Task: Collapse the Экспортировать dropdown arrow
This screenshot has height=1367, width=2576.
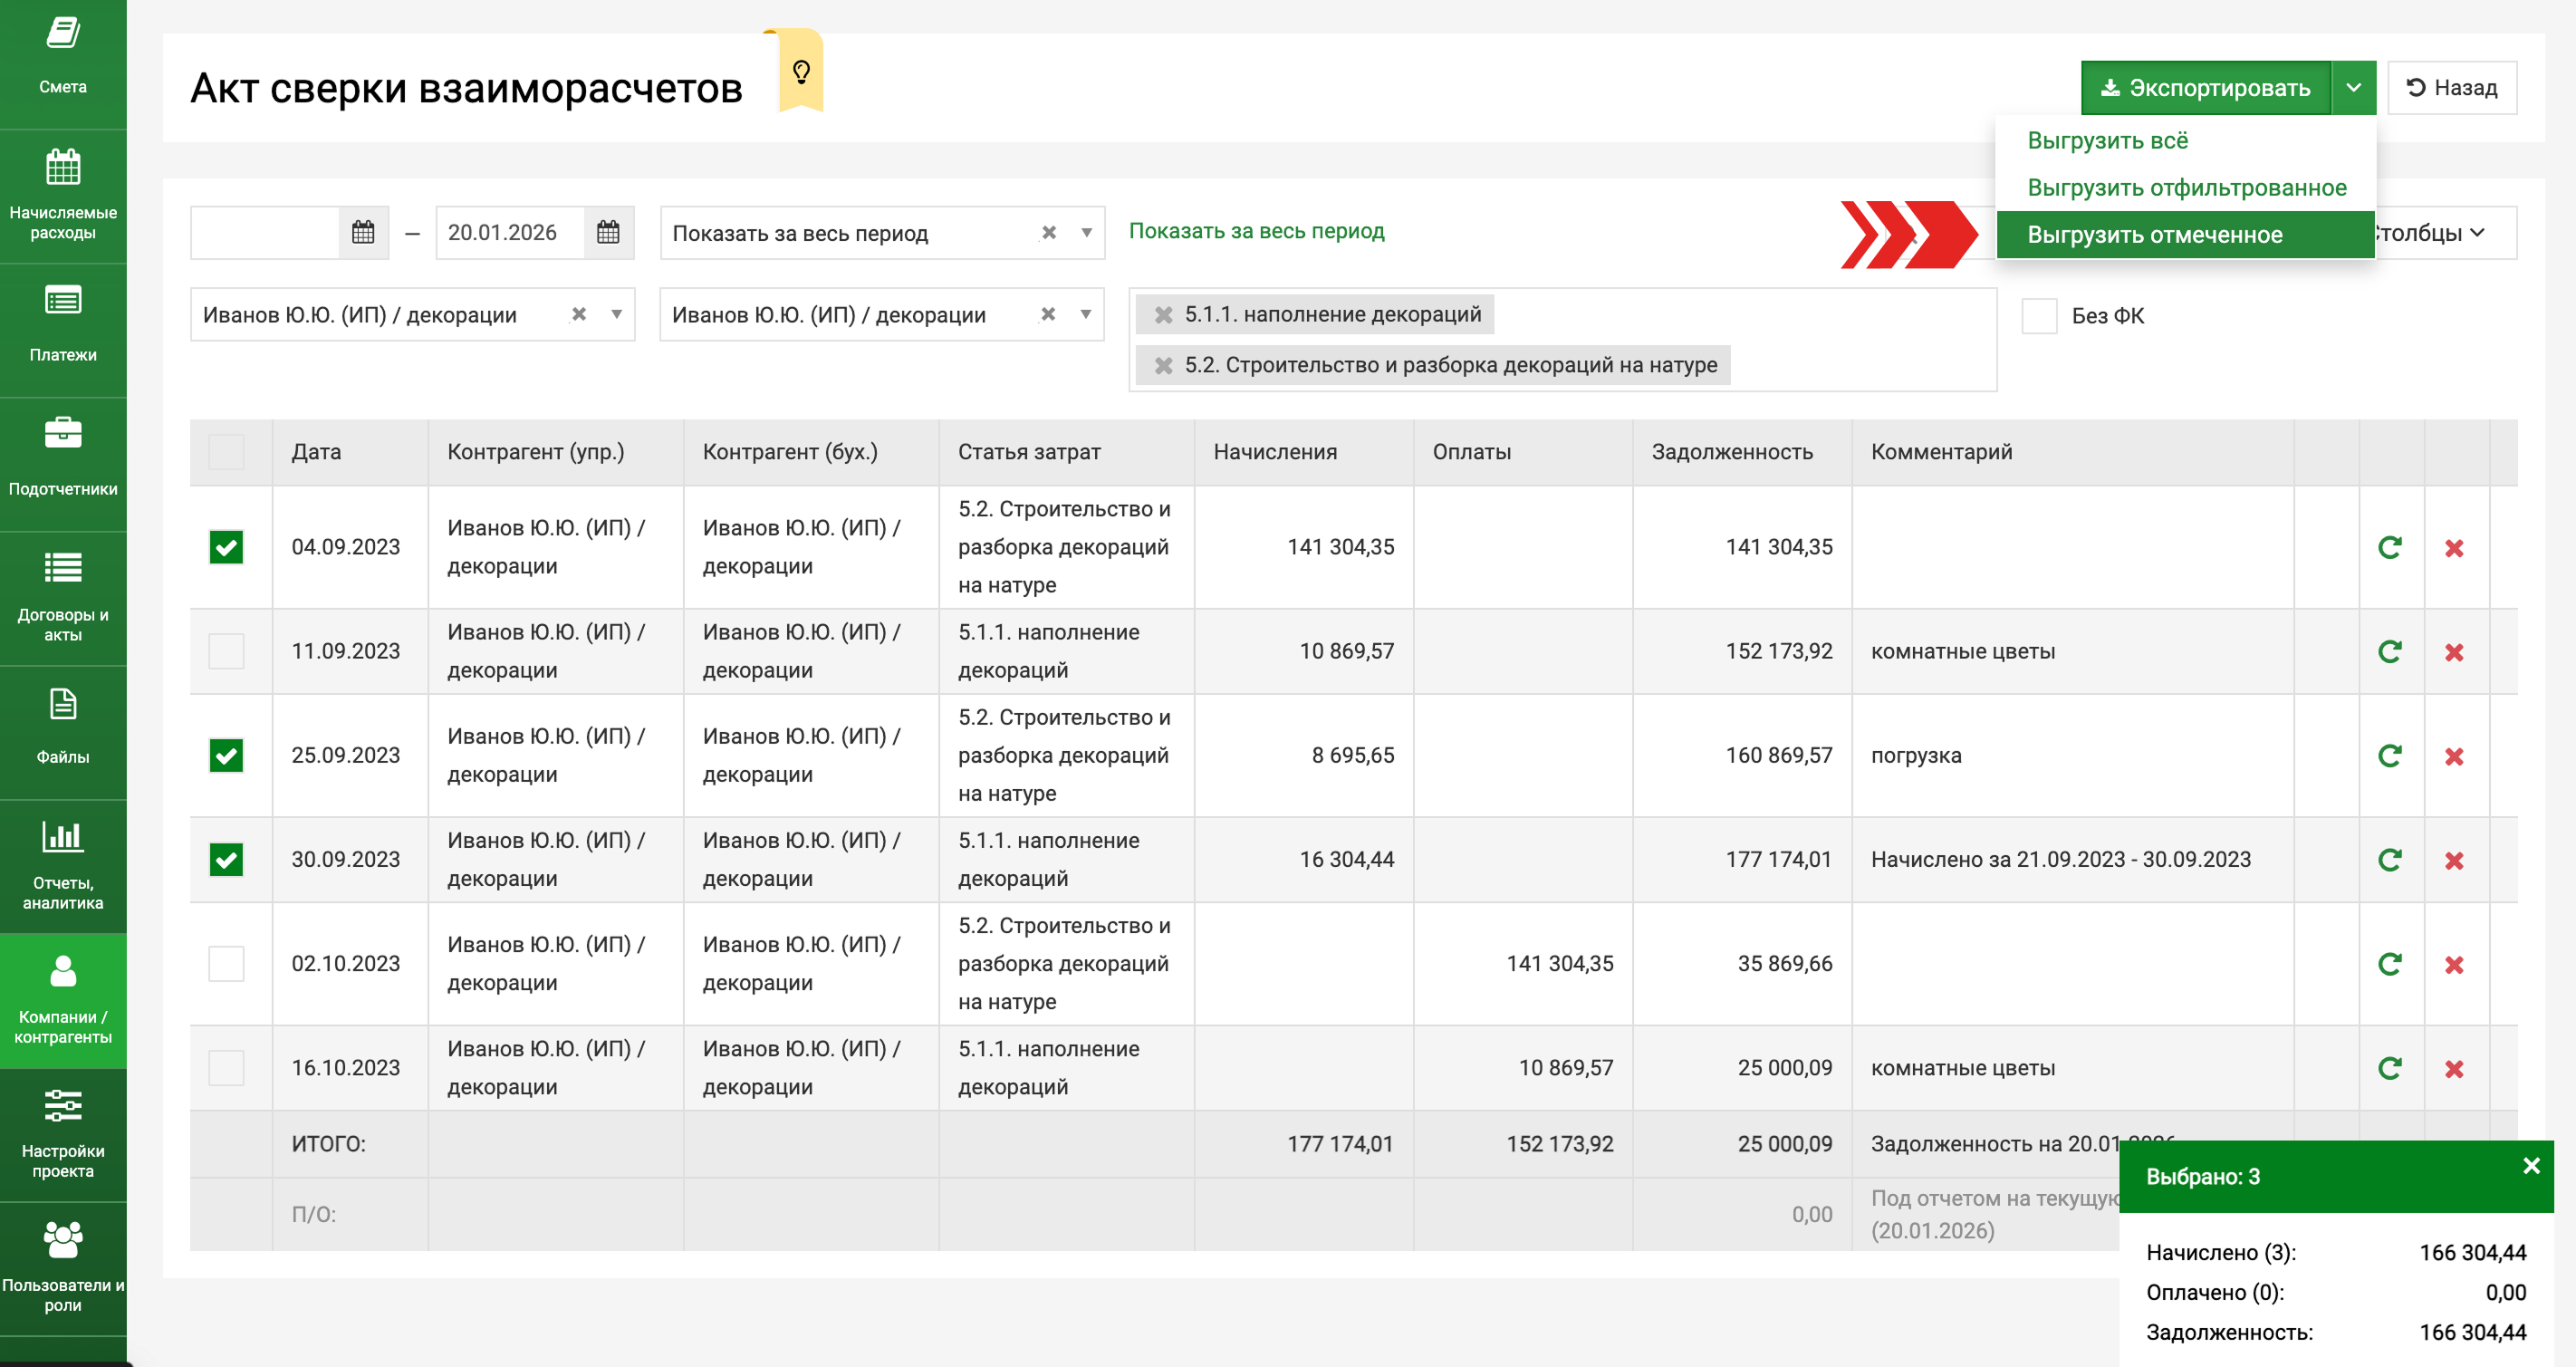Action: (2353, 88)
